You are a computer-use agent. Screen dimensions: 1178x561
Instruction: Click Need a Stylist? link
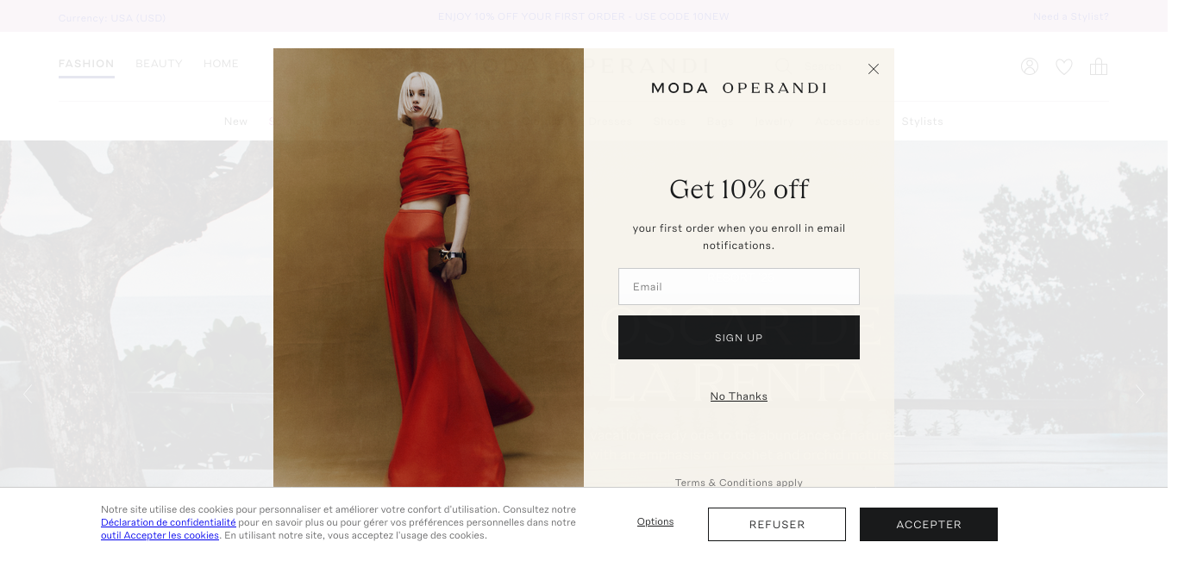click(x=1071, y=16)
